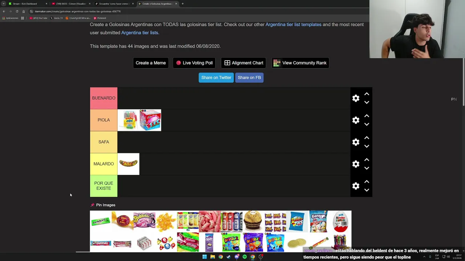Open settings gear for BUENARDO tier
The height and width of the screenshot is (261, 465).
coord(356,98)
